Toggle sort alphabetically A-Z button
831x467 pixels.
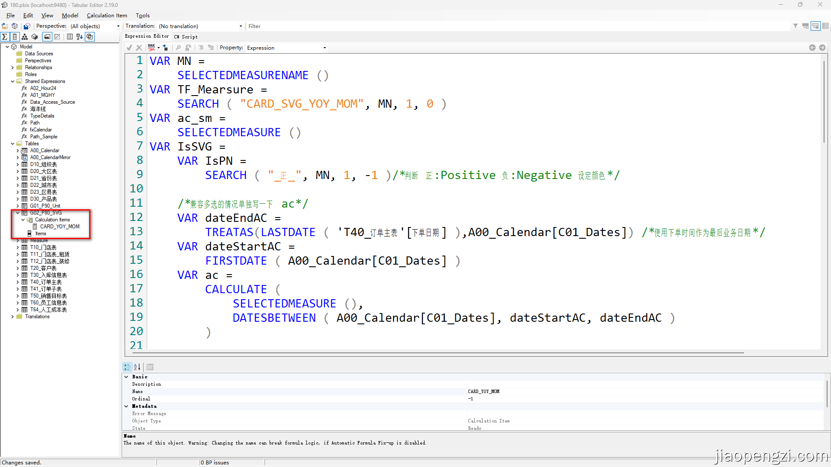tap(80, 37)
